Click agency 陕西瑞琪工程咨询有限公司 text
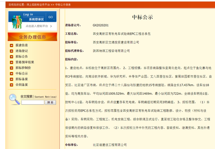 (x=111, y=51)
